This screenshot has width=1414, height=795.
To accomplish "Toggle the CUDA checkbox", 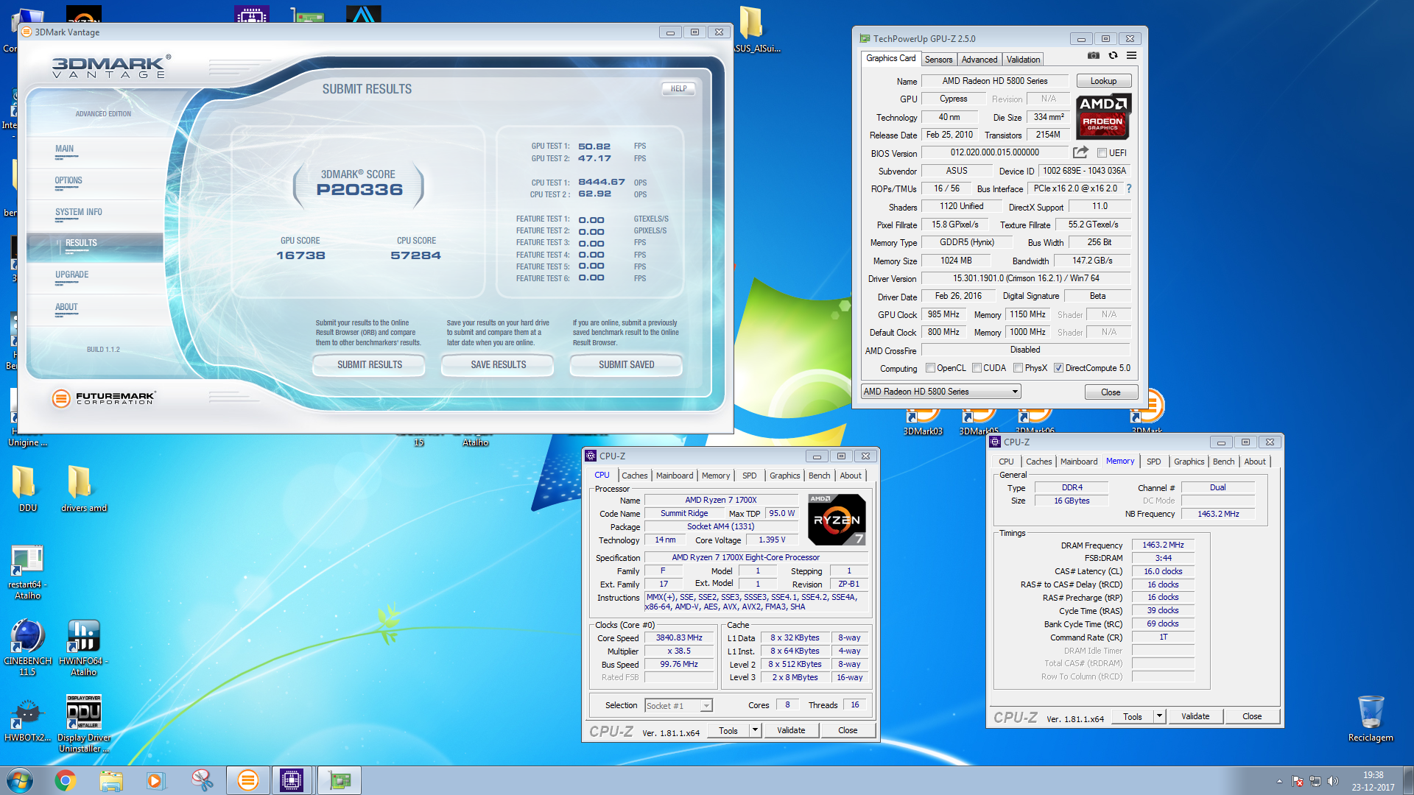I will tap(977, 368).
